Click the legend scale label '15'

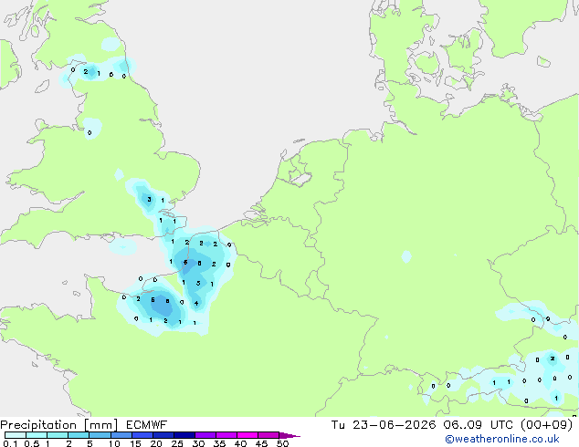(135, 443)
